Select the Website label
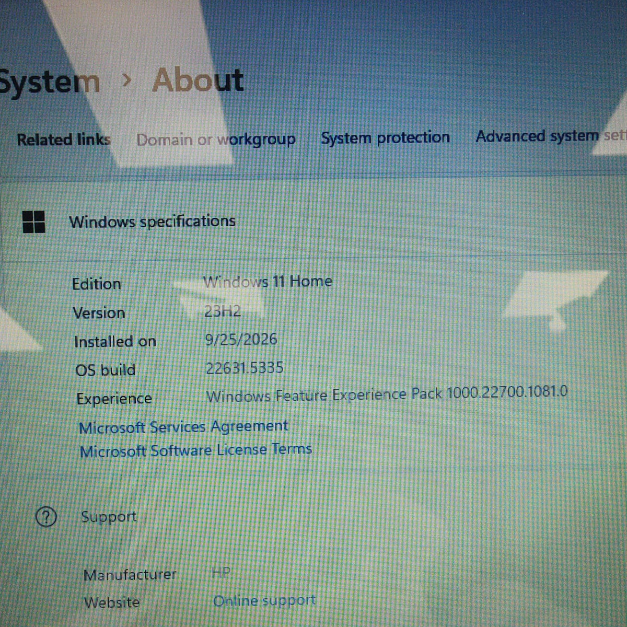Image resolution: width=627 pixels, height=627 pixels. click(x=112, y=602)
